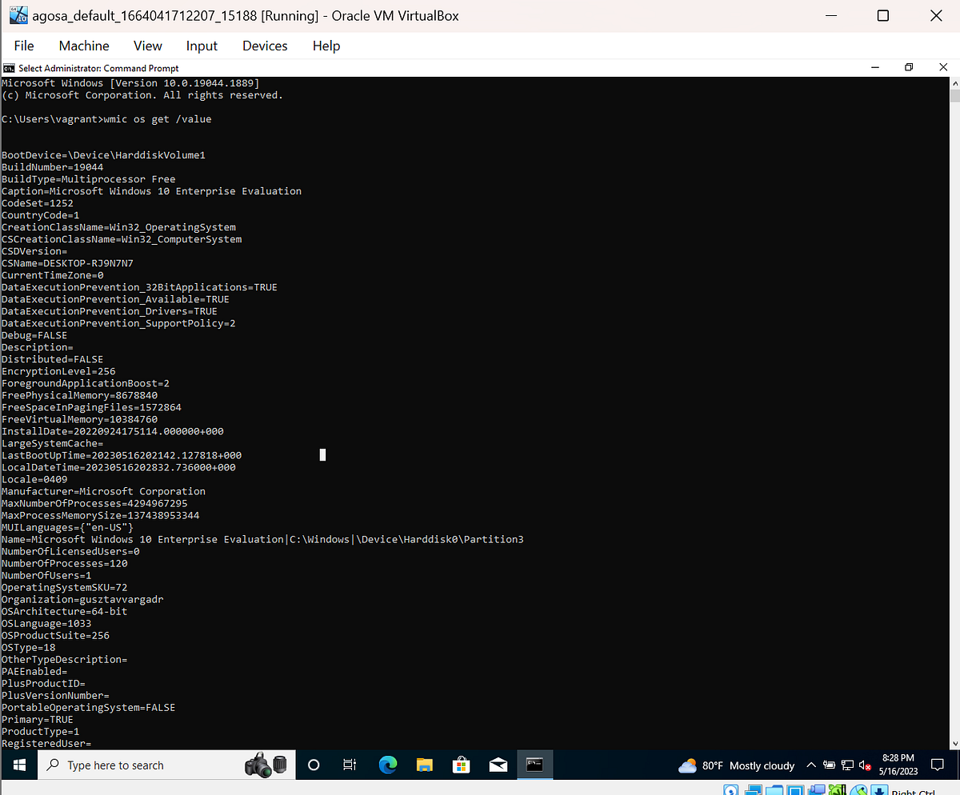
Task: Click the network status tray icon
Action: pyautogui.click(x=847, y=765)
